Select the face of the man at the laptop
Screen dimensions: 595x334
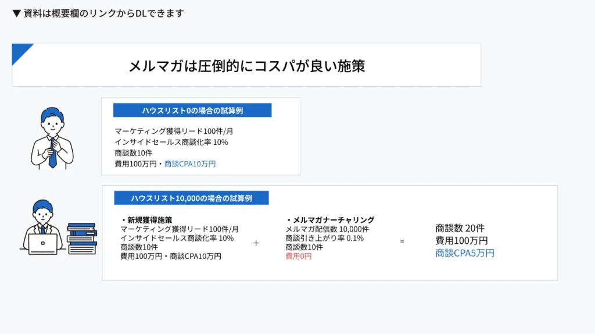(x=42, y=213)
